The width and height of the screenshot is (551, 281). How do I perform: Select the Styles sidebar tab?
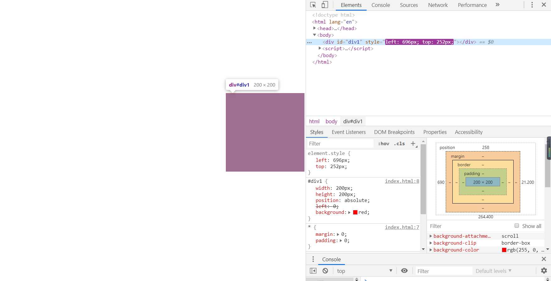click(x=317, y=132)
